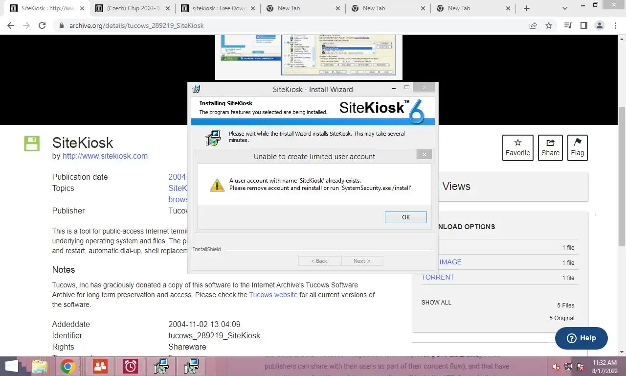Click SHOW ALL download files

(x=436, y=302)
